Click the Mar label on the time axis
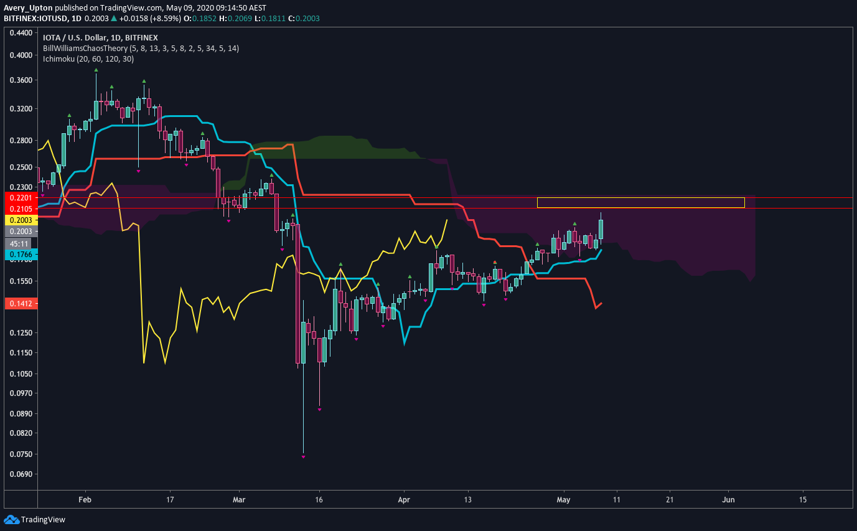857x531 pixels. click(x=239, y=500)
